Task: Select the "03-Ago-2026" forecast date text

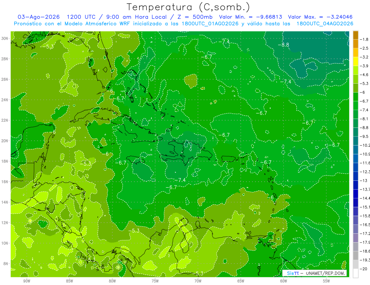Action: pos(39,17)
